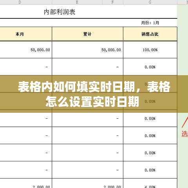Screen dimensions: 188x188
Task: Click the 月份: 1月 cell
Action: (x=150, y=23)
